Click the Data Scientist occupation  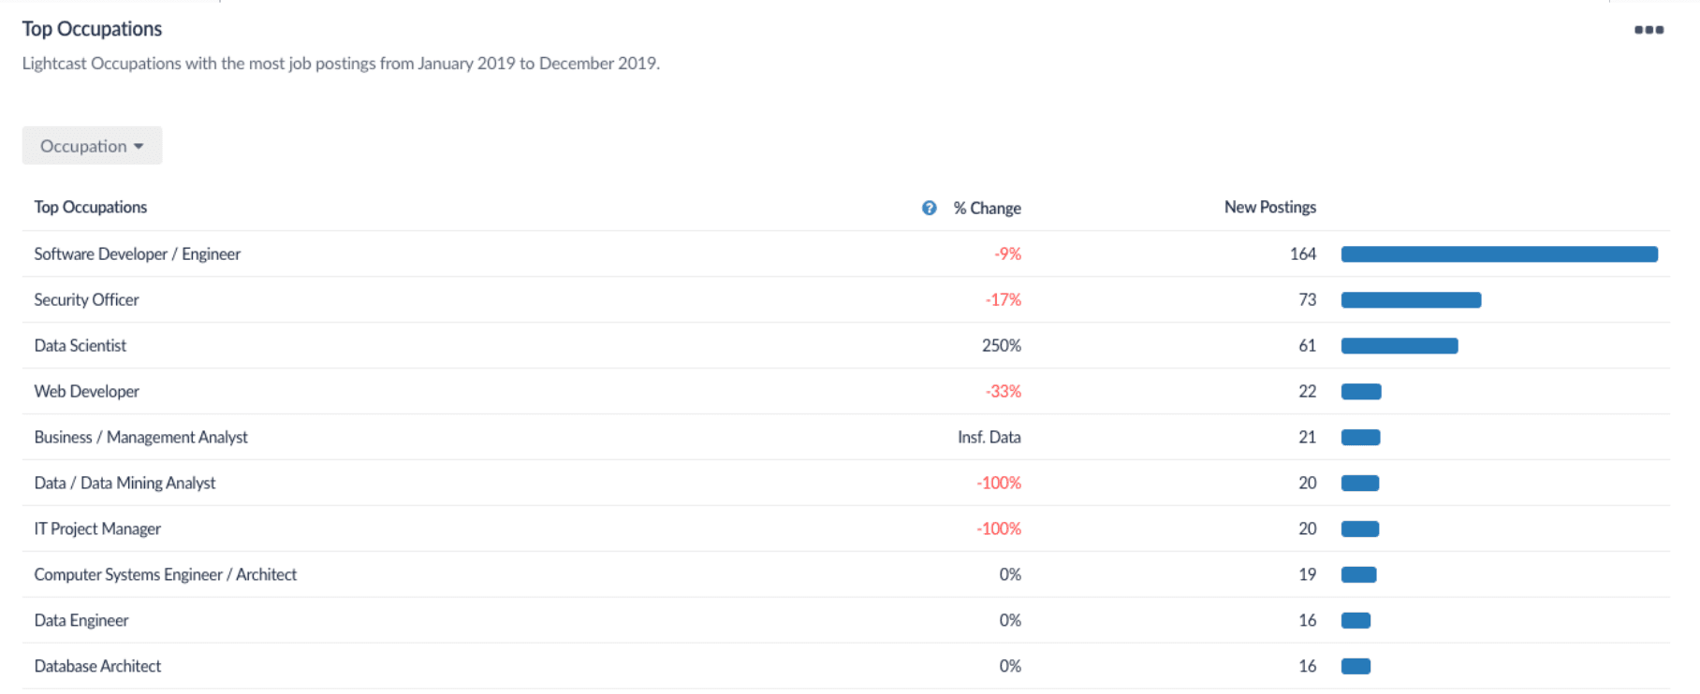(81, 346)
